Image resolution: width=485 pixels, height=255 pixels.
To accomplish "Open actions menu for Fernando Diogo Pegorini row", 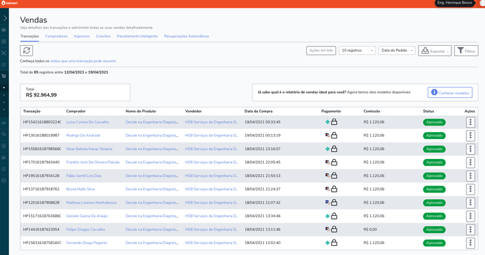I will (470, 243).
